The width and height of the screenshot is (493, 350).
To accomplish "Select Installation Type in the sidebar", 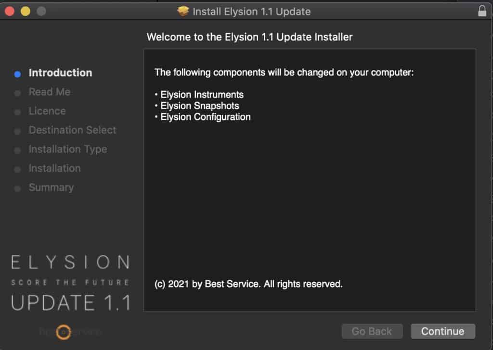I will point(68,150).
